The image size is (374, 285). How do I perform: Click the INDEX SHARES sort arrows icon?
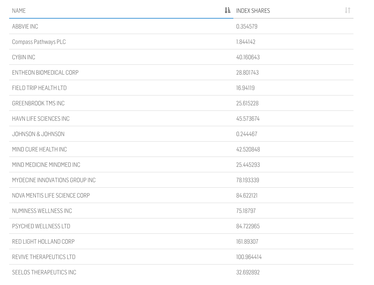coord(348,10)
